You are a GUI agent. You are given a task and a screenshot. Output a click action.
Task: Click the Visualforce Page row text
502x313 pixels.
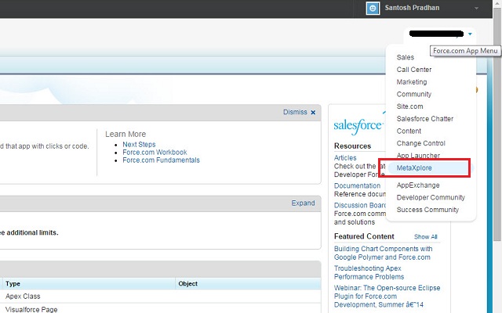tap(31, 310)
